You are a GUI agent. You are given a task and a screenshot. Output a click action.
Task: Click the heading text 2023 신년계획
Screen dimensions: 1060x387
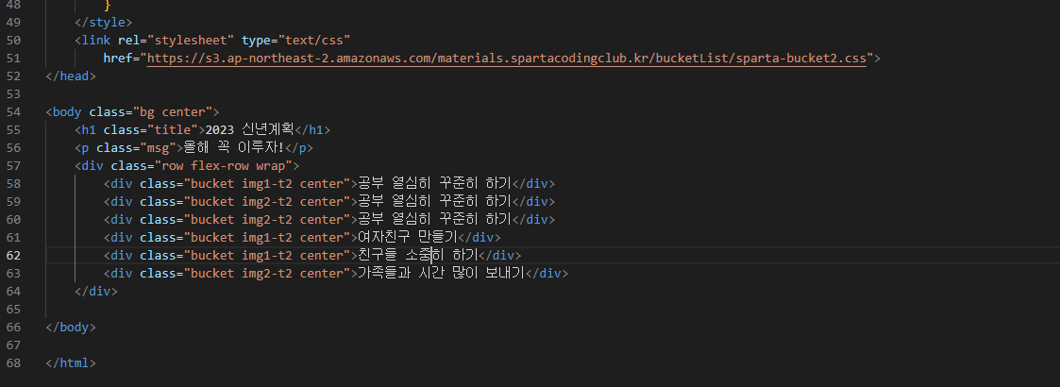pos(249,130)
